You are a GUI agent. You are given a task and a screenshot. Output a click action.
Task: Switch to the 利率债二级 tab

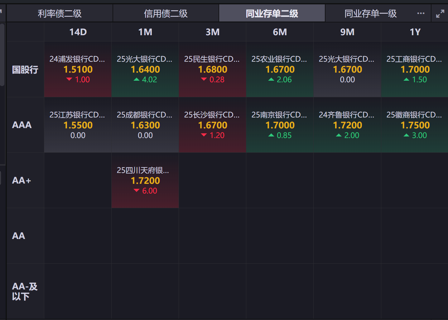tap(60, 13)
